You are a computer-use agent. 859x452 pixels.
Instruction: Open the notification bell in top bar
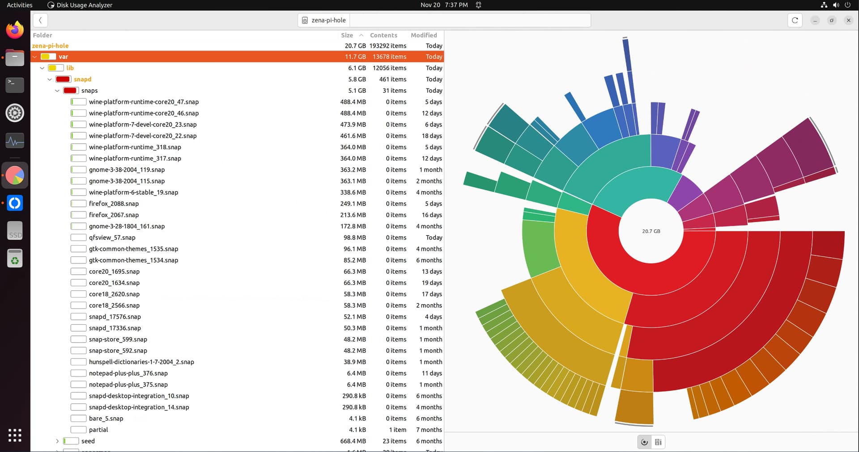coord(478,5)
